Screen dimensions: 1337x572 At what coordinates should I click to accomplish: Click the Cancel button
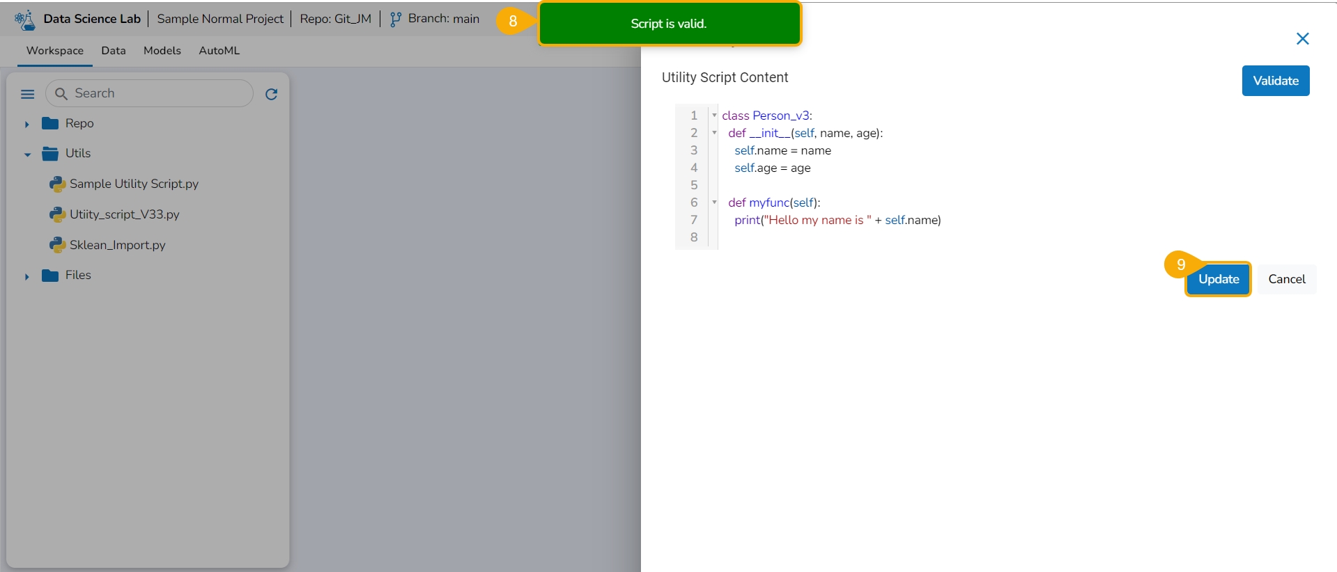point(1286,279)
